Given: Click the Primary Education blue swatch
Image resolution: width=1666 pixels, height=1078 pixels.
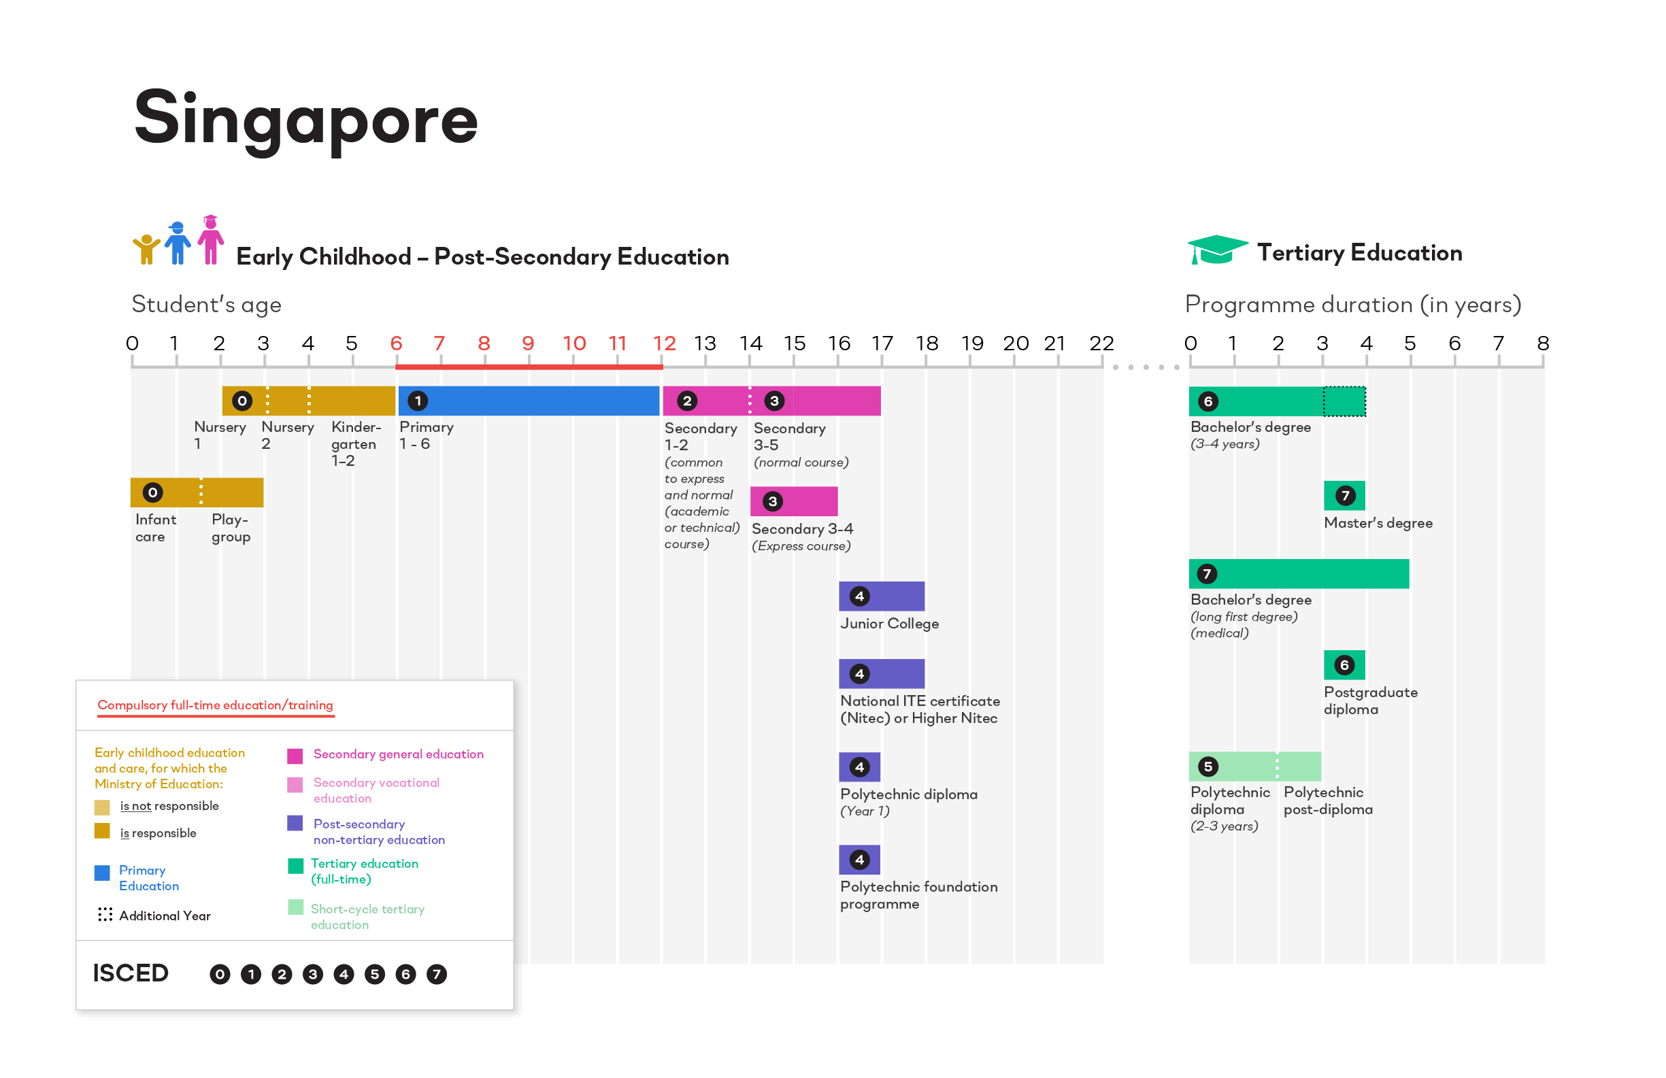Looking at the screenshot, I should 102,873.
